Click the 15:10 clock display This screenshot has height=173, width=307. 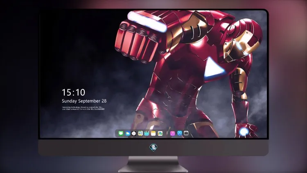tap(73, 92)
